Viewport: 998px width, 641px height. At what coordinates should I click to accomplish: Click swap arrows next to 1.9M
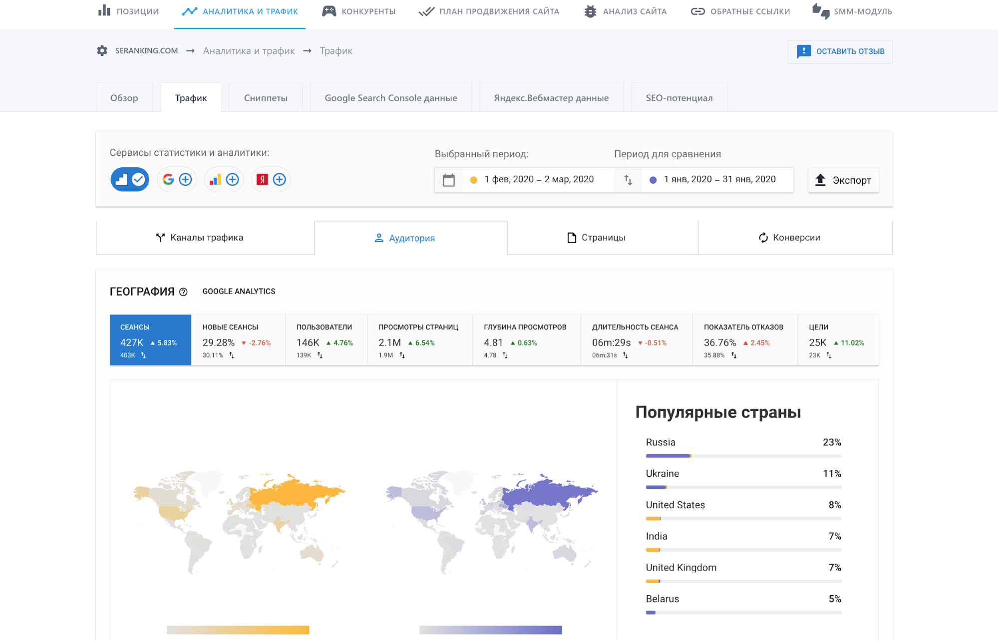pos(402,355)
